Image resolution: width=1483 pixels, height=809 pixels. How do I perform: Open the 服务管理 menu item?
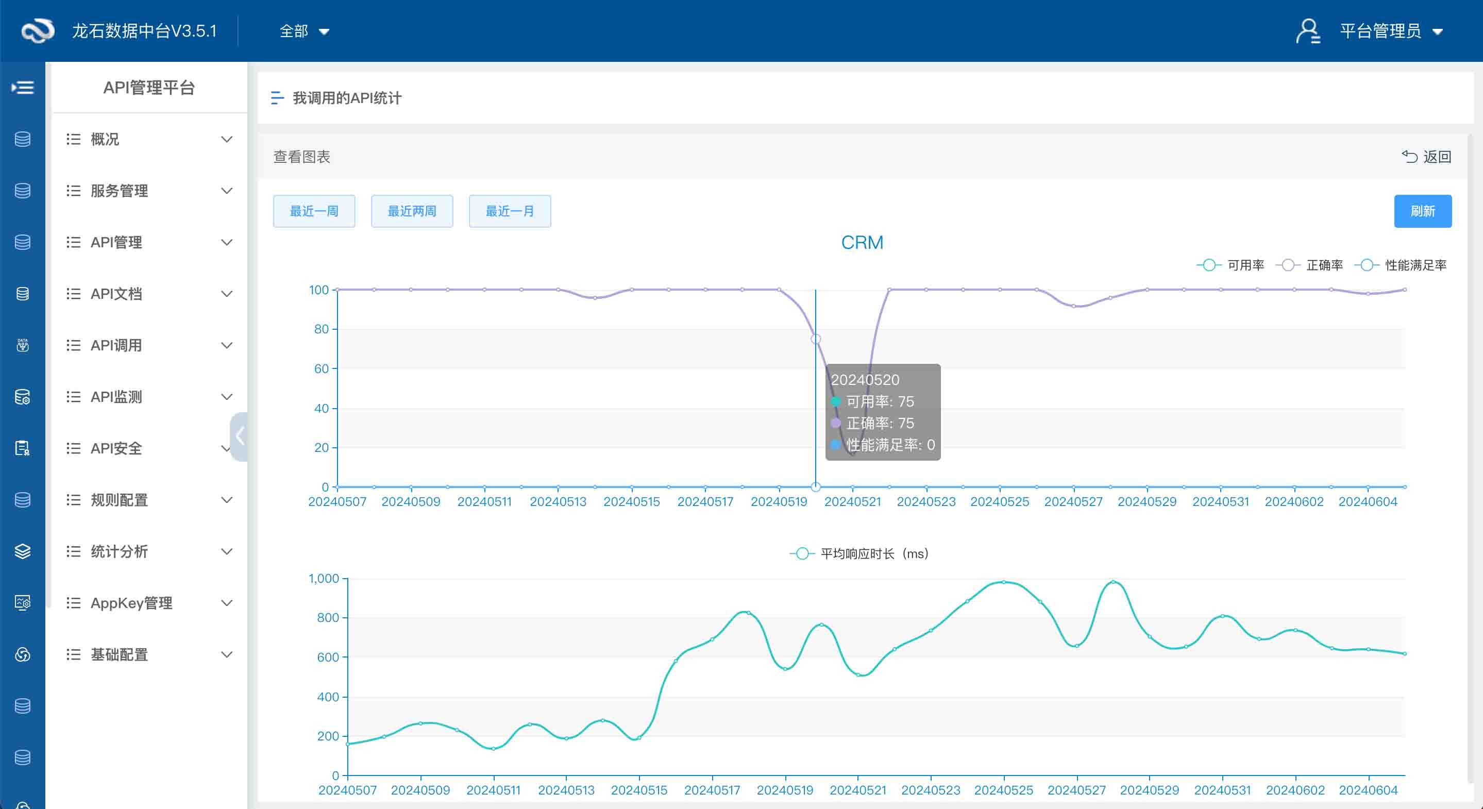click(149, 191)
